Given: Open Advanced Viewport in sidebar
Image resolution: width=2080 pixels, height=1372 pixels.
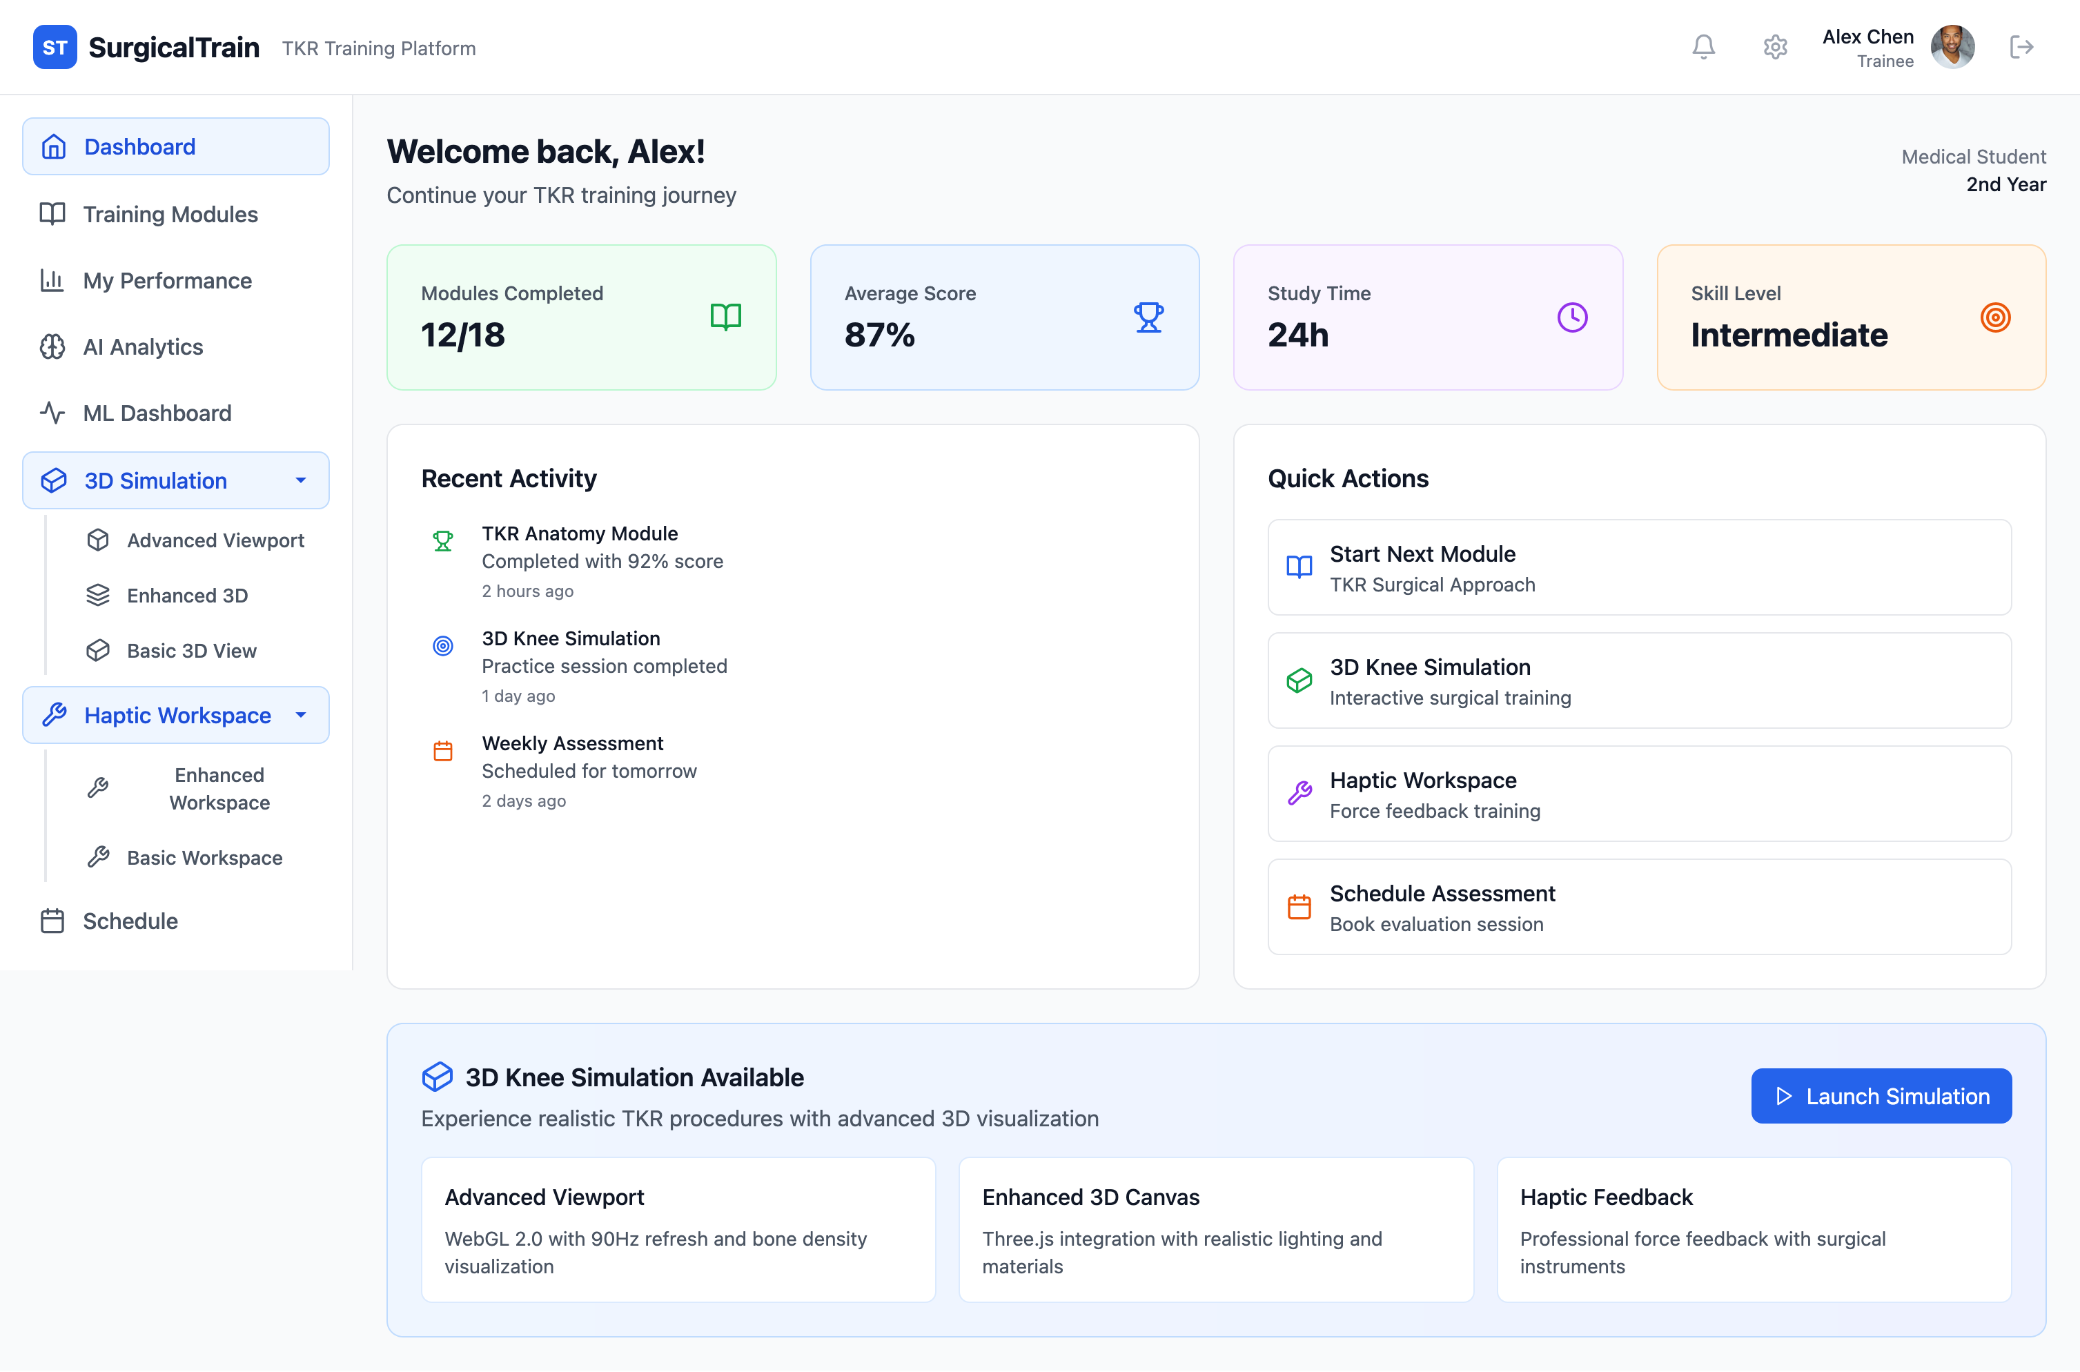Looking at the screenshot, I should click(x=215, y=541).
